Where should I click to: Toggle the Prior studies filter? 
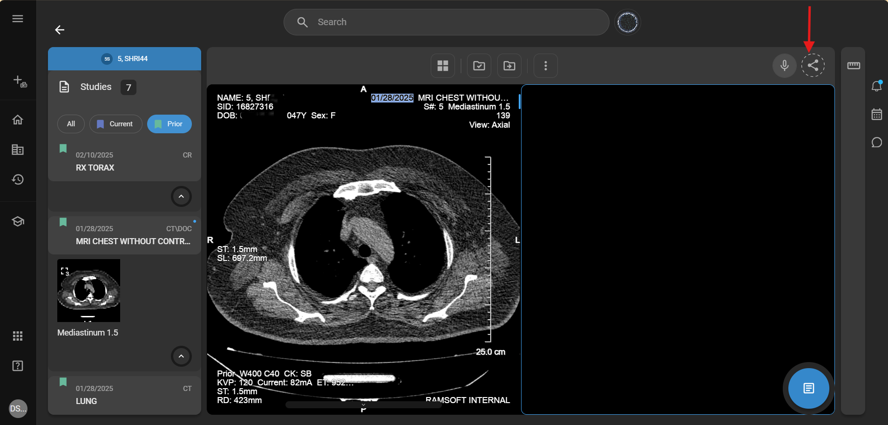(x=169, y=124)
